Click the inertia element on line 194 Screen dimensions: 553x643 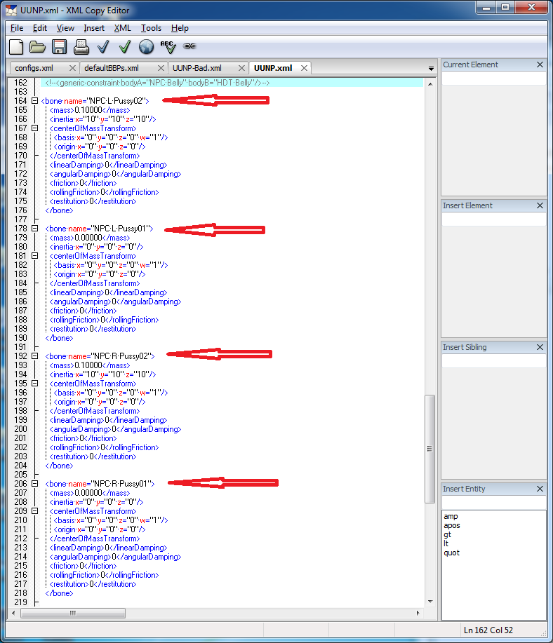tap(102, 374)
